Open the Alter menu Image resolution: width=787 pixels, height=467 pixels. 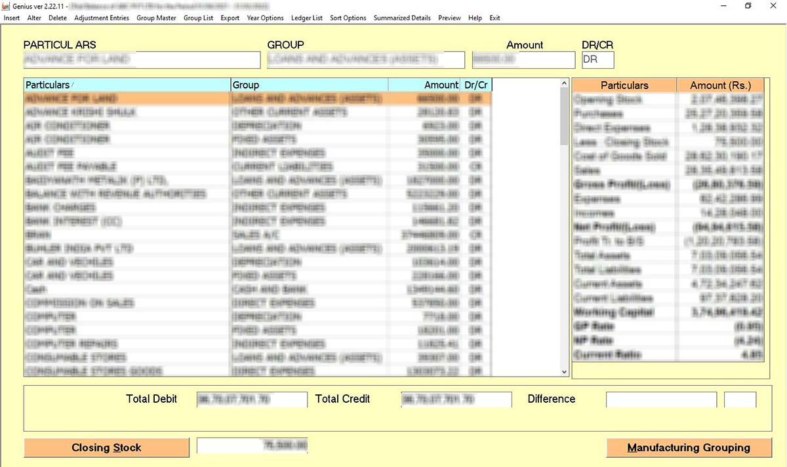(x=34, y=18)
